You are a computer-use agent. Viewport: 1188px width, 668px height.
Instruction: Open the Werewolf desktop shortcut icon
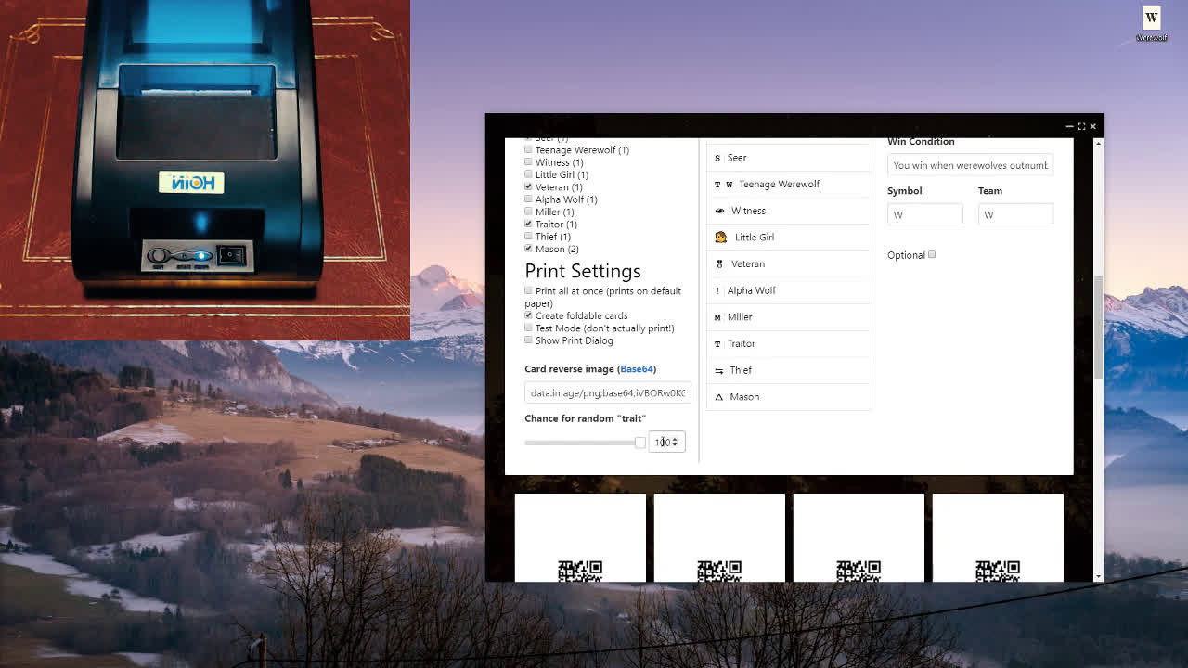coord(1151,23)
